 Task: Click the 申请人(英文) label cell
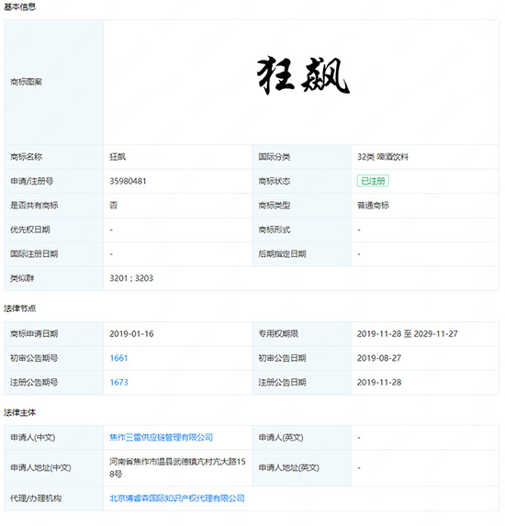(302, 437)
